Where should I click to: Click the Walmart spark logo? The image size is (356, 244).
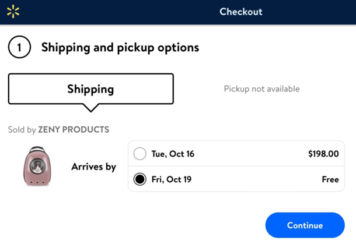pos(13,11)
